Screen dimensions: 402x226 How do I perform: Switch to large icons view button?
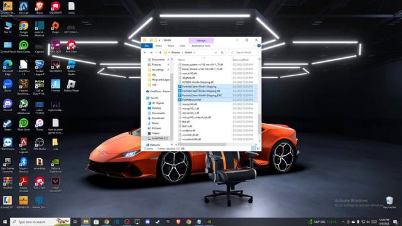click(x=258, y=148)
